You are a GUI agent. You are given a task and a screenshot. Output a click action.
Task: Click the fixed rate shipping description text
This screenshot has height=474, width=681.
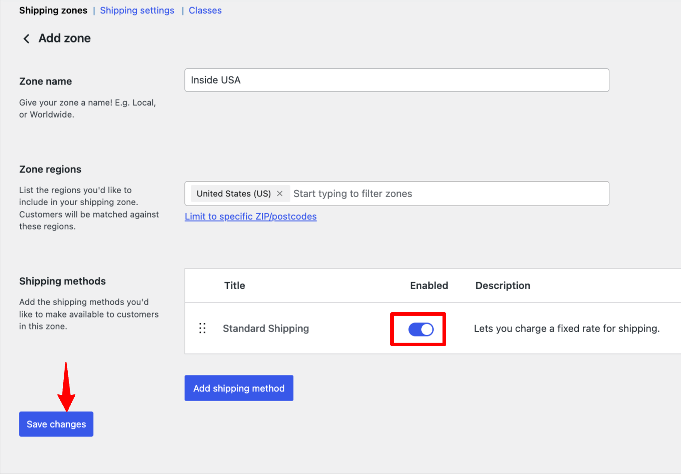566,329
